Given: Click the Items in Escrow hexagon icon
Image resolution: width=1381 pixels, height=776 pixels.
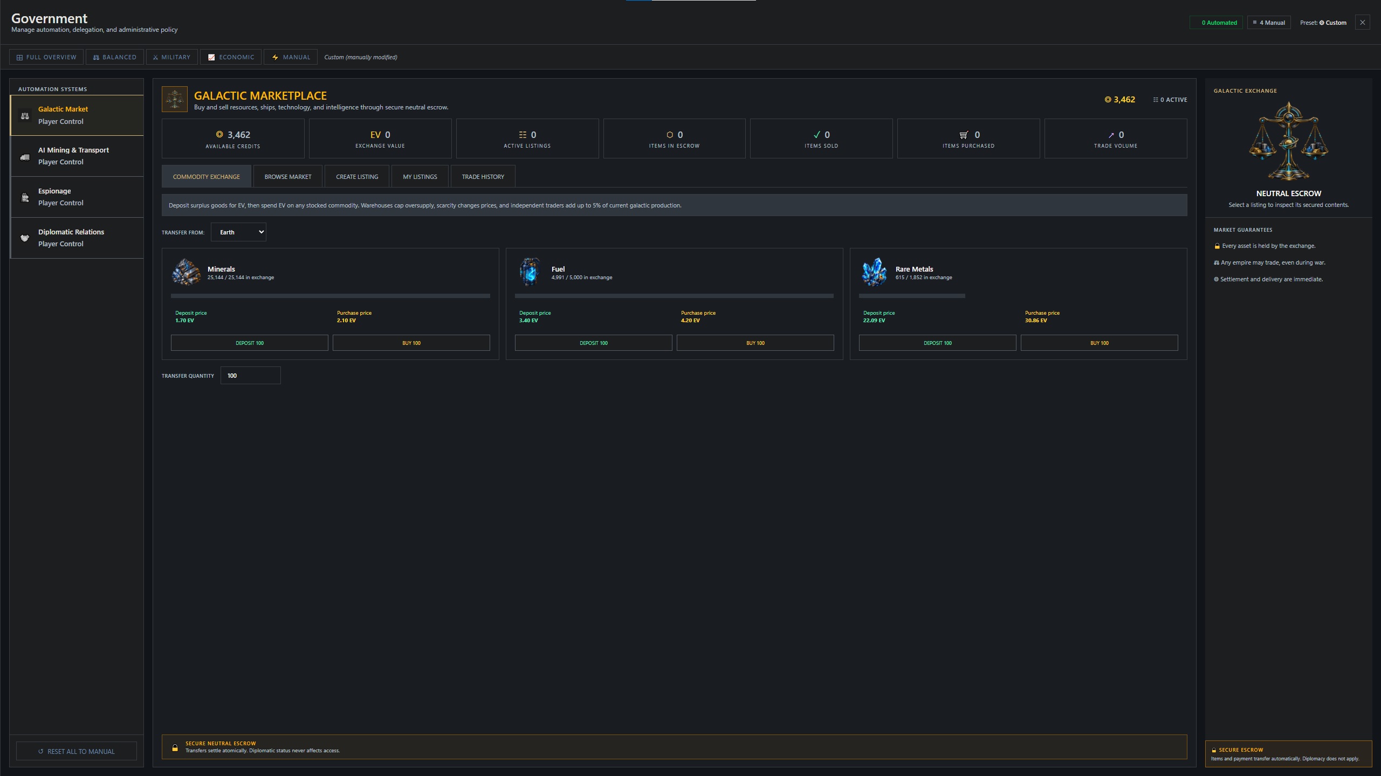Looking at the screenshot, I should 670,135.
